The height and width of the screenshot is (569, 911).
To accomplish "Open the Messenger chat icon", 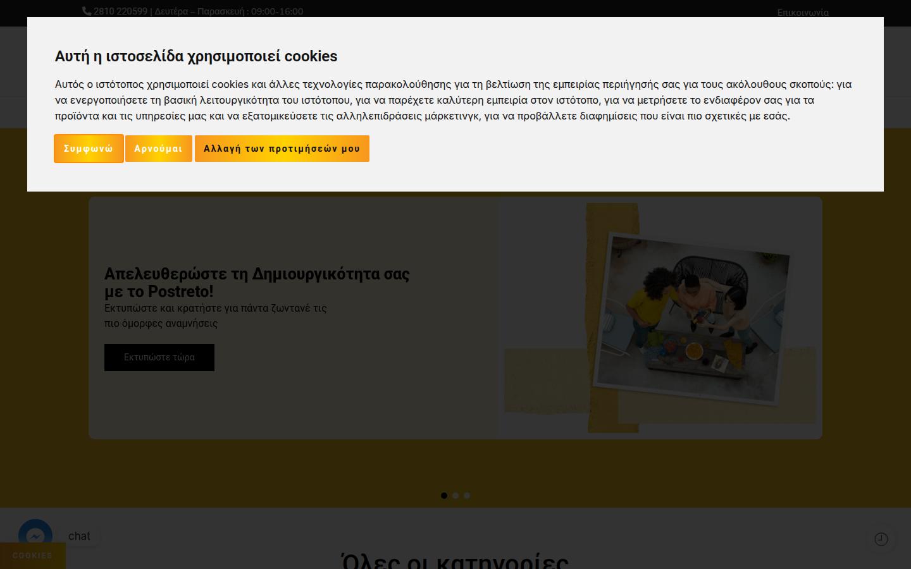I will [35, 536].
